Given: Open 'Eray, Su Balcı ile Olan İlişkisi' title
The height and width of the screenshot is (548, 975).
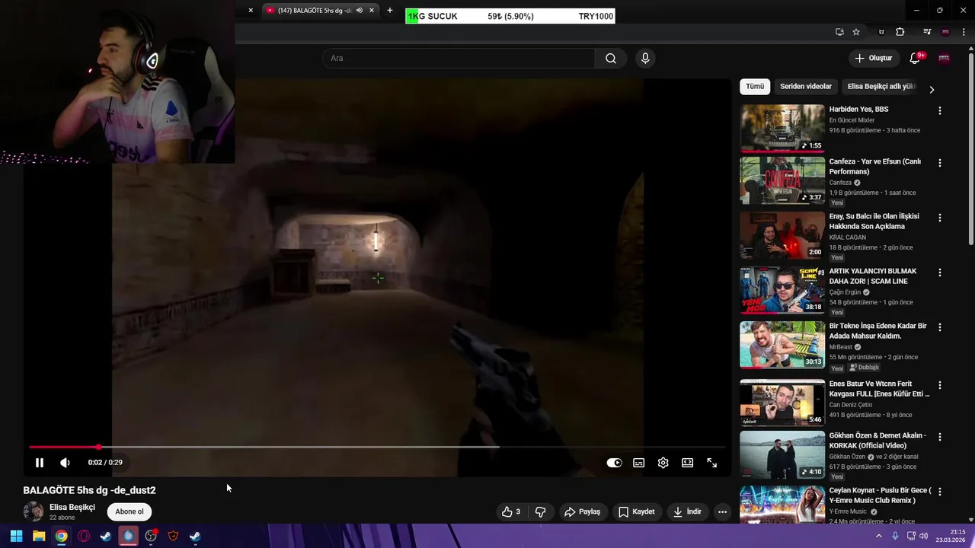Looking at the screenshot, I should pyautogui.click(x=874, y=221).
